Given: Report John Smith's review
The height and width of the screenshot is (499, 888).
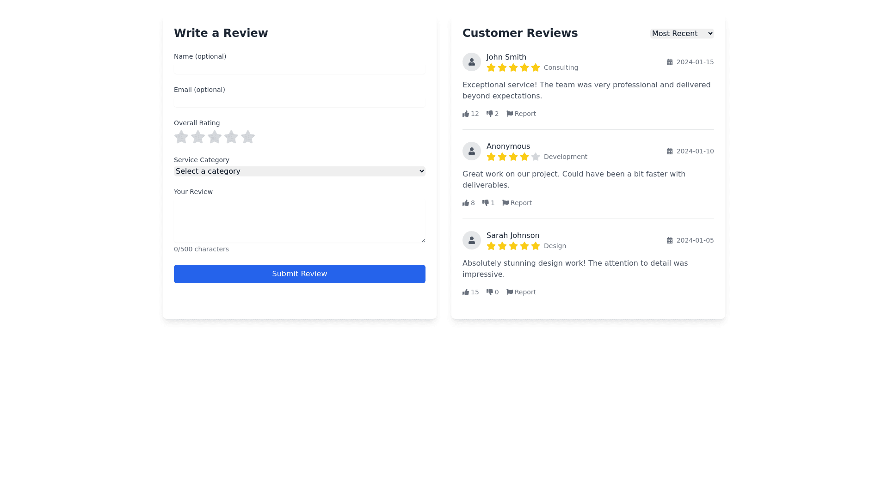Looking at the screenshot, I should (521, 114).
